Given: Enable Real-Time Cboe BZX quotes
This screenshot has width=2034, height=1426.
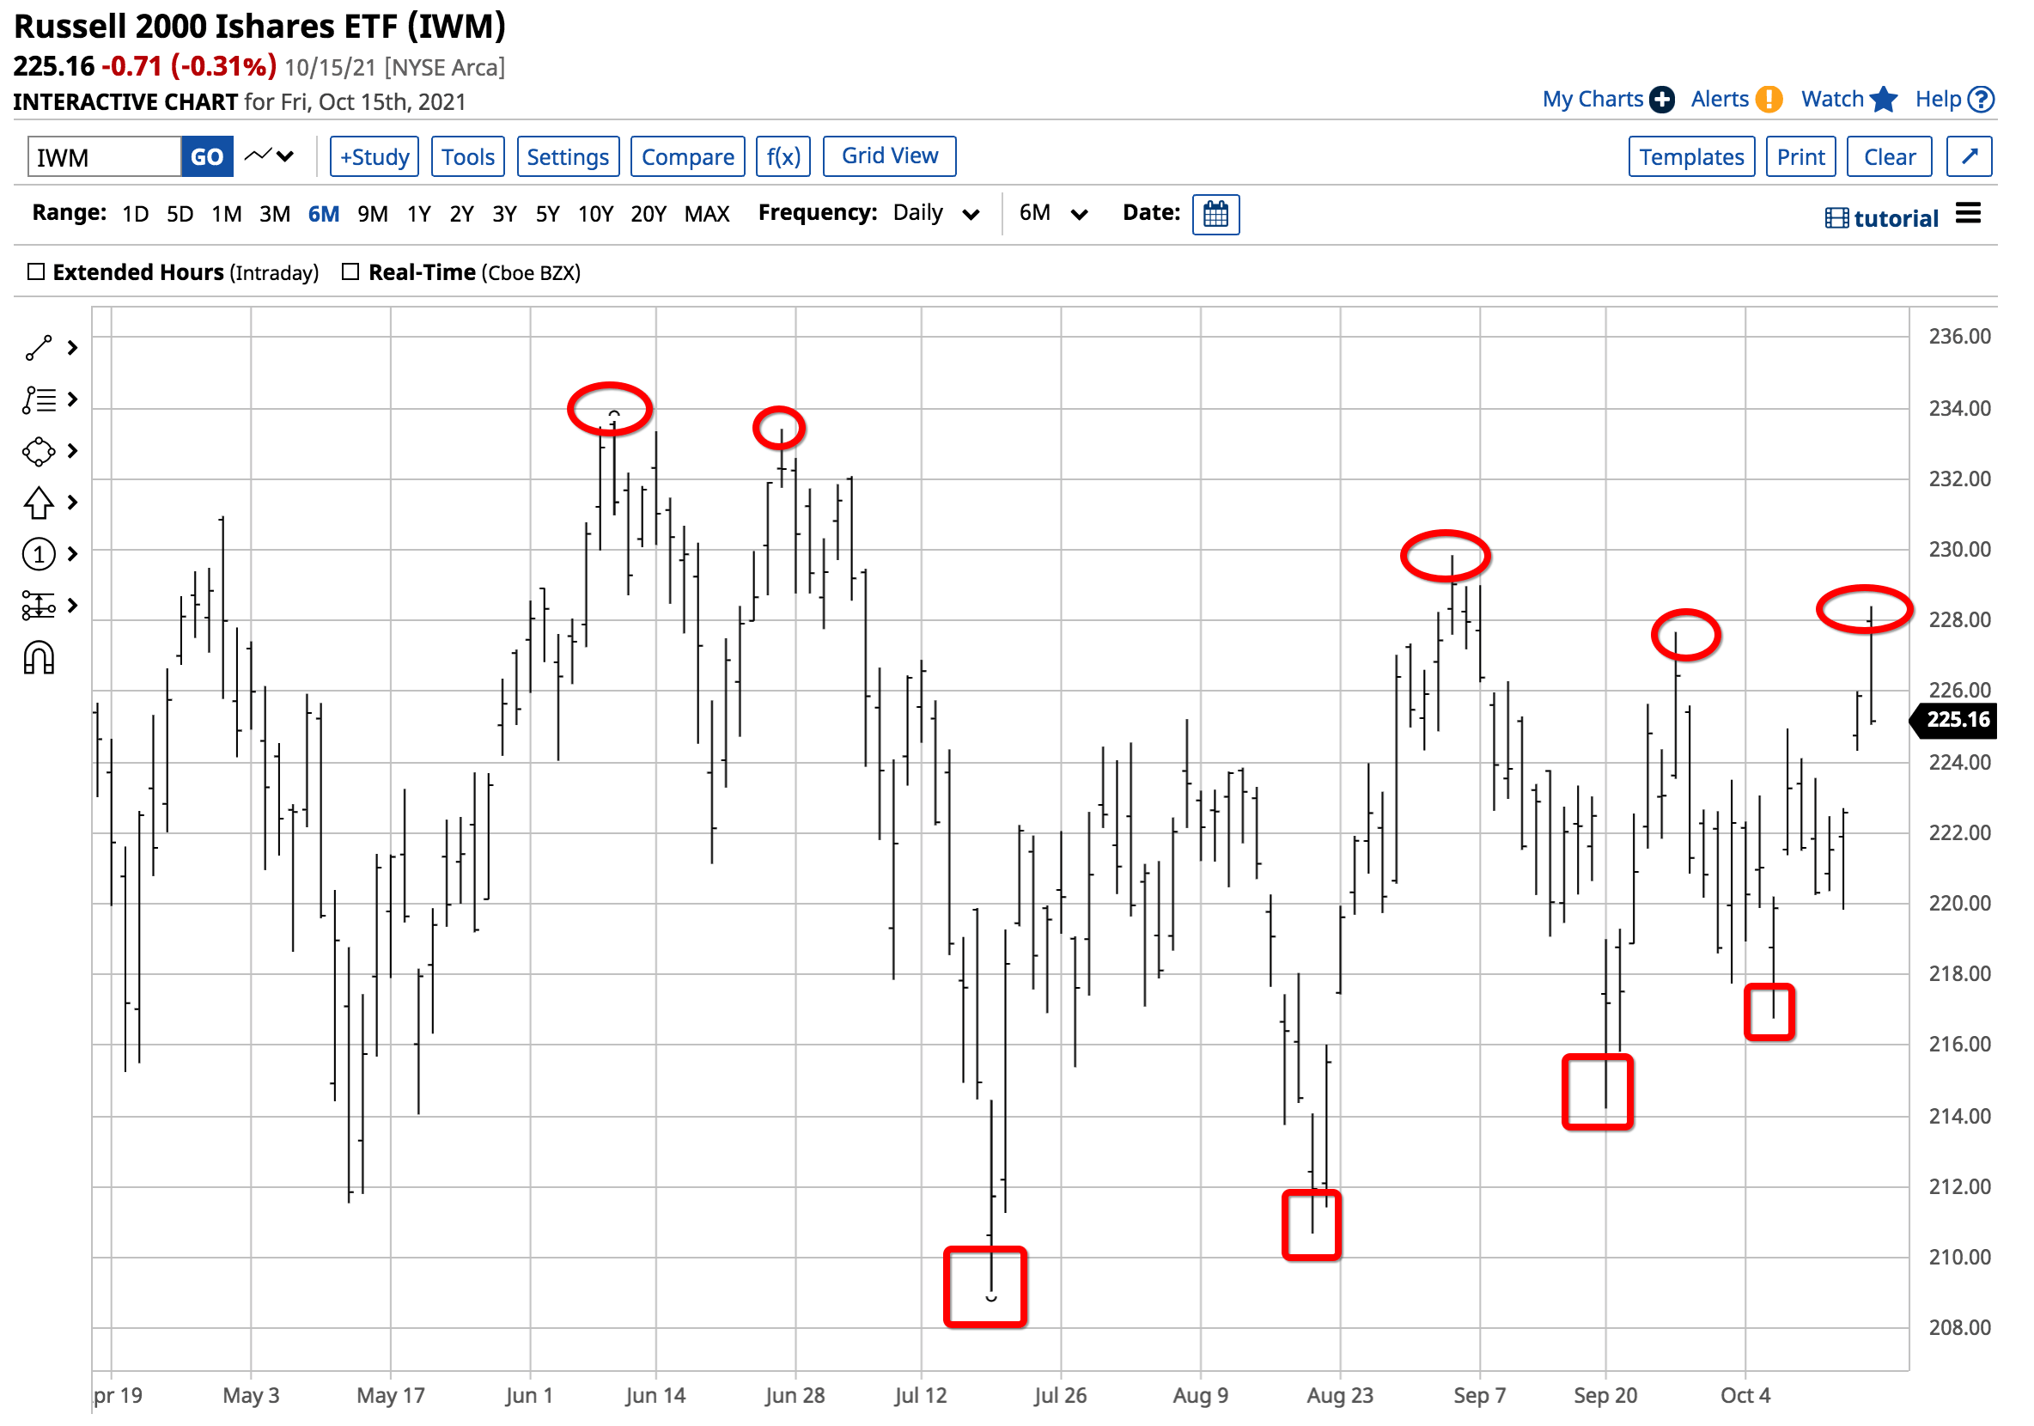Looking at the screenshot, I should pos(350,272).
